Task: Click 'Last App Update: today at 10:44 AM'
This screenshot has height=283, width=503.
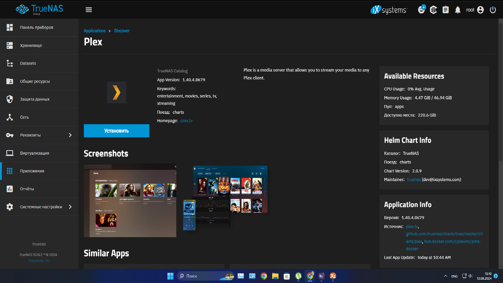Action: point(417,257)
